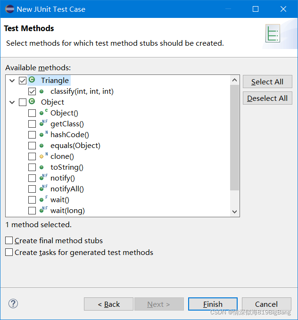Check the toString() checkbox
Viewport: 298px width, 320px height.
click(x=32, y=167)
